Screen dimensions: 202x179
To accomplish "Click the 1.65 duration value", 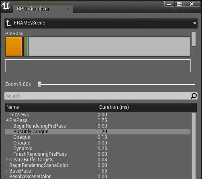I will (102, 171).
